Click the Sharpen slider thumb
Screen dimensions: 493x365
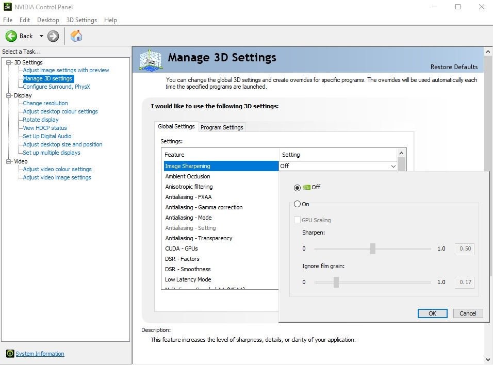tap(373, 248)
